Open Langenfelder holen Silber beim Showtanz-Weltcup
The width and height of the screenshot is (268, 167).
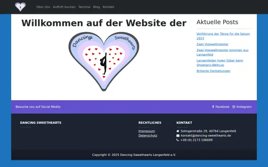click(x=220, y=63)
